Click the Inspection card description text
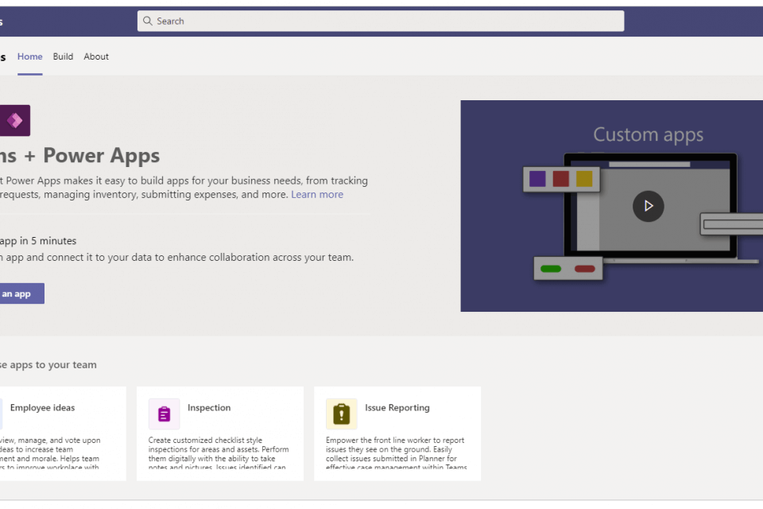The width and height of the screenshot is (763, 509). [x=219, y=453]
